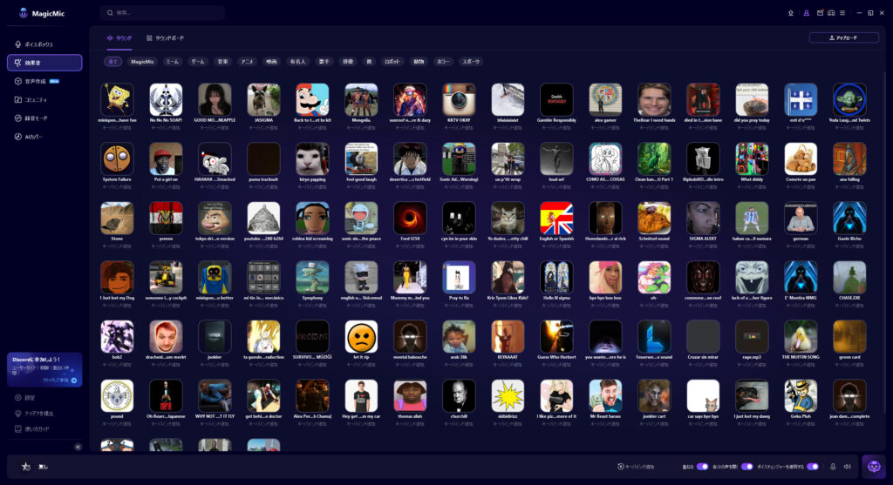Open 音声作成 voice creation in sidebar
The height and width of the screenshot is (485, 893).
pyautogui.click(x=35, y=81)
